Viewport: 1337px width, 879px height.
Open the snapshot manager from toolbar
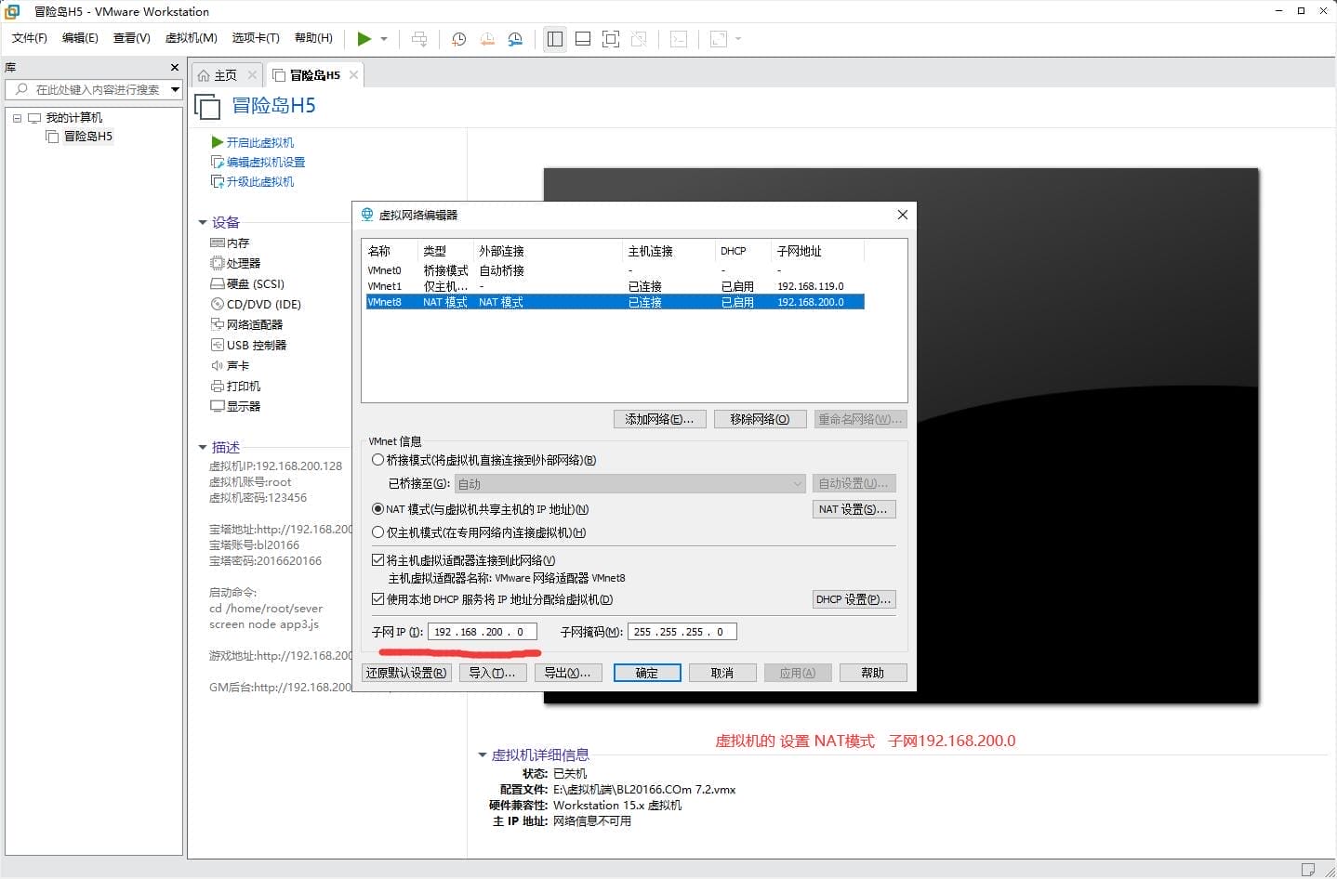tap(515, 38)
